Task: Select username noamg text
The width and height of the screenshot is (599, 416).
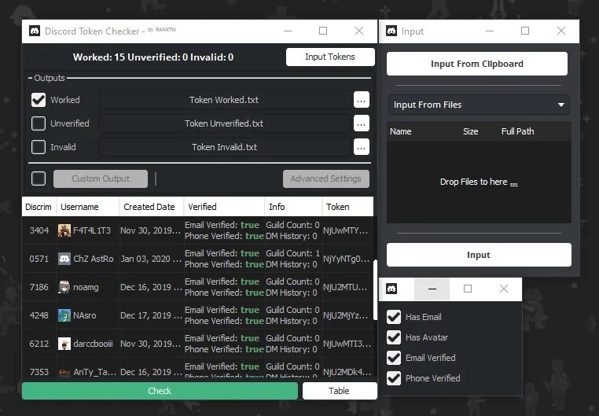Action: click(86, 287)
